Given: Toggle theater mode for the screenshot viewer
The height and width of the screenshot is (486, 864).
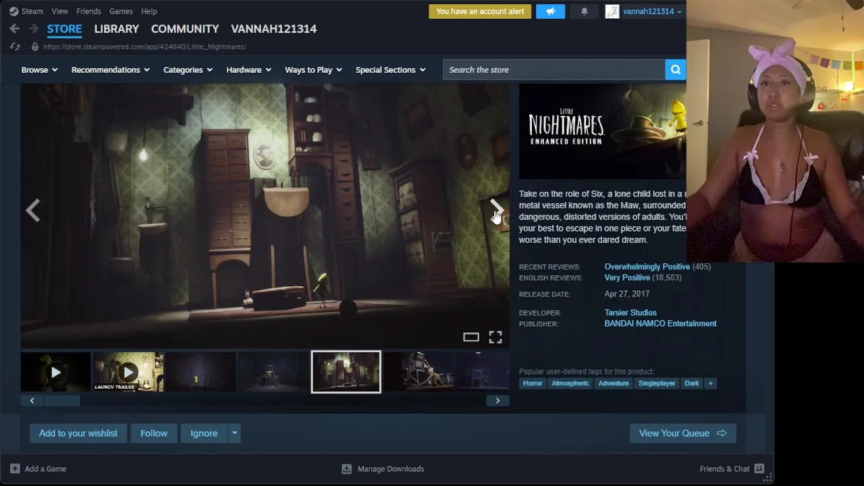Looking at the screenshot, I should tap(471, 337).
